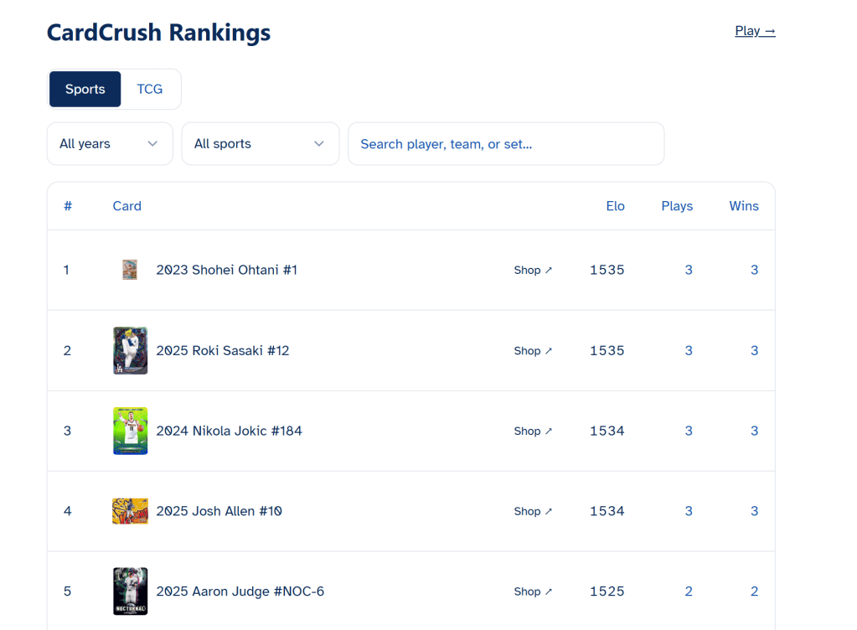Open the Shop link for Aaron Judge
This screenshot has height=630, width=857.
(x=533, y=591)
